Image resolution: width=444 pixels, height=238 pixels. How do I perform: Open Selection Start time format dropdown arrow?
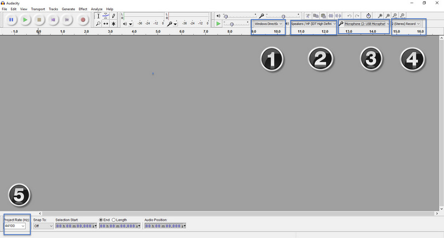pyautogui.click(x=96, y=226)
